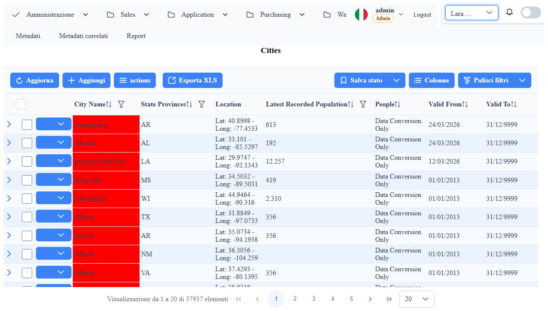Open the Sales menu
Screen dimensions: 548x311
(128, 15)
